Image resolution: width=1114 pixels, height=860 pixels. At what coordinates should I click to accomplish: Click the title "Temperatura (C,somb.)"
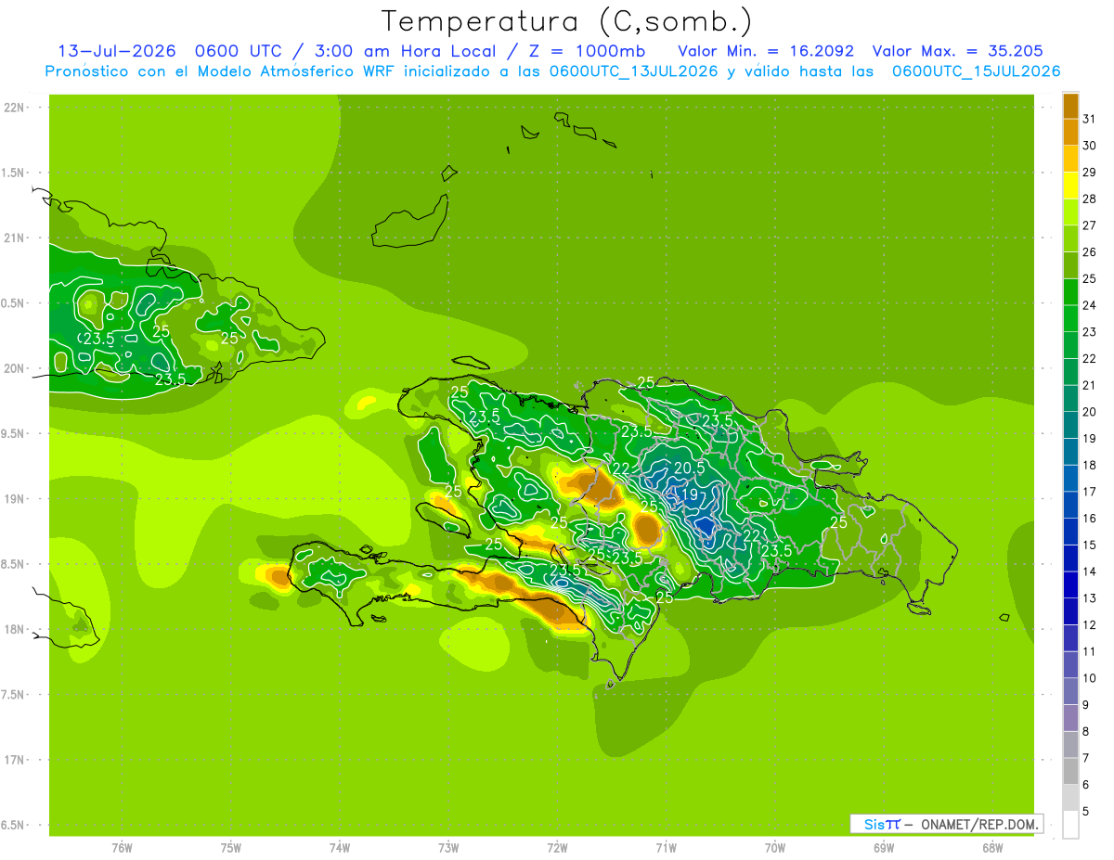pos(566,21)
